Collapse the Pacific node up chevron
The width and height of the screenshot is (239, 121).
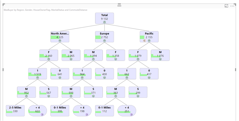[149, 41]
